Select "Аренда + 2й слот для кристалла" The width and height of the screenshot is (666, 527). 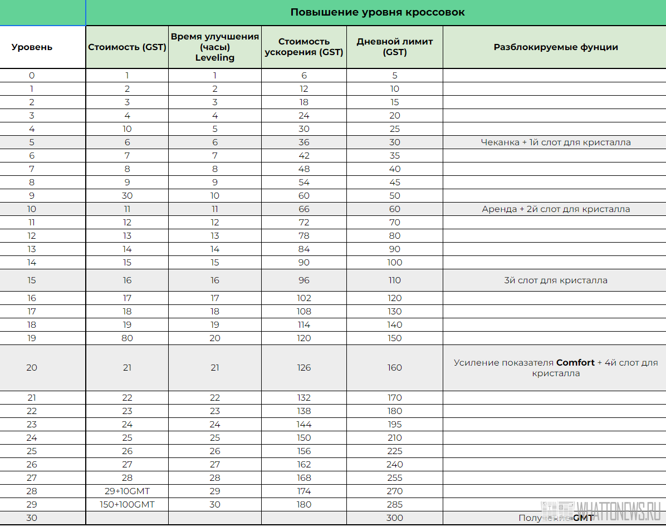pyautogui.click(x=556, y=209)
